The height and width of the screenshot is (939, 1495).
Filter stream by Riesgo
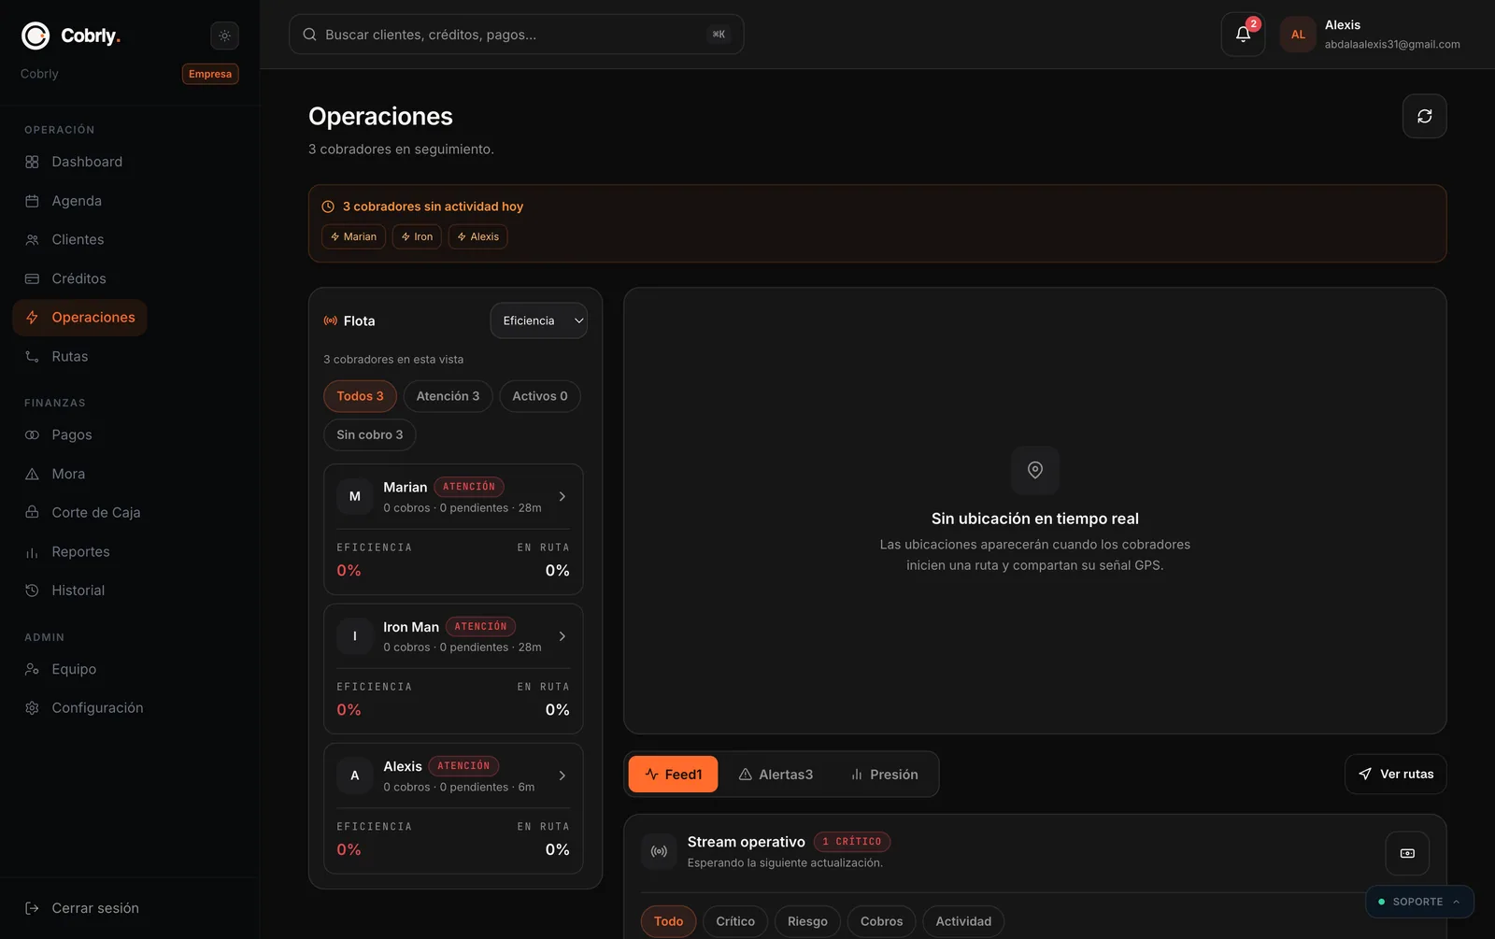point(807,921)
